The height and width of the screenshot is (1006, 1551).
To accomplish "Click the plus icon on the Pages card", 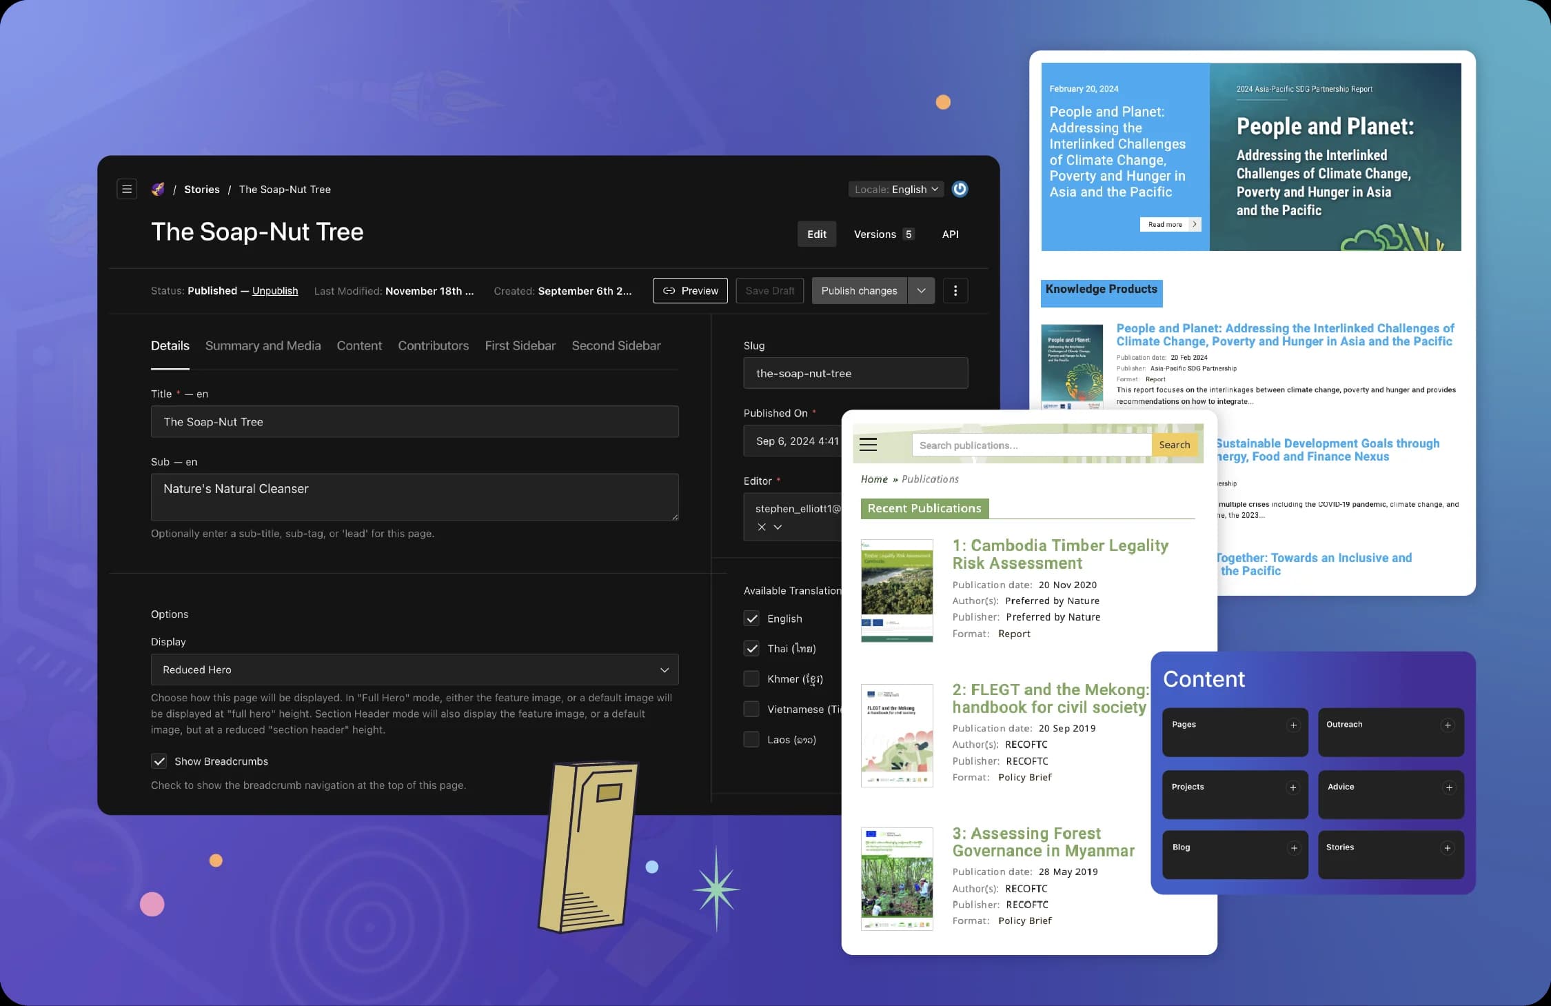I will [x=1293, y=725].
